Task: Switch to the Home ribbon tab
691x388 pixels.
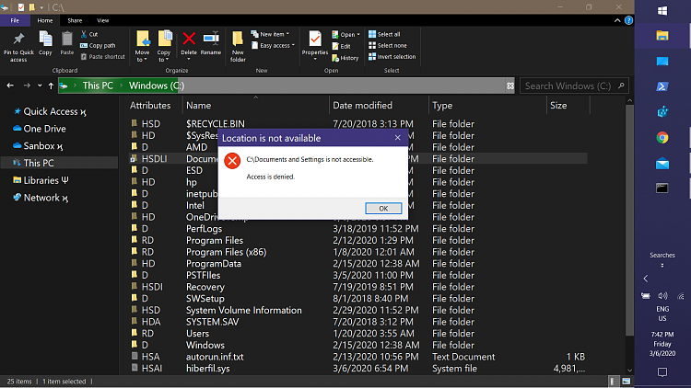Action: [x=44, y=20]
